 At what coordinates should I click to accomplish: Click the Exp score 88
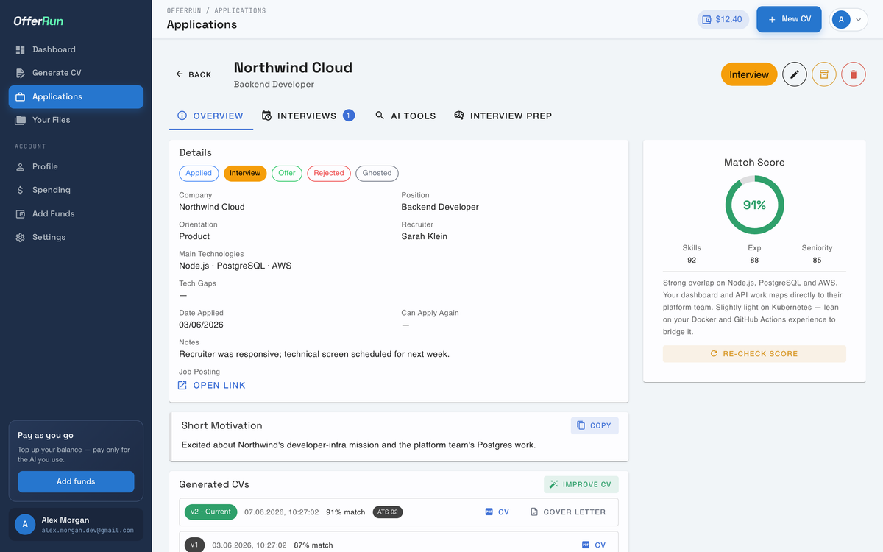[x=754, y=260]
